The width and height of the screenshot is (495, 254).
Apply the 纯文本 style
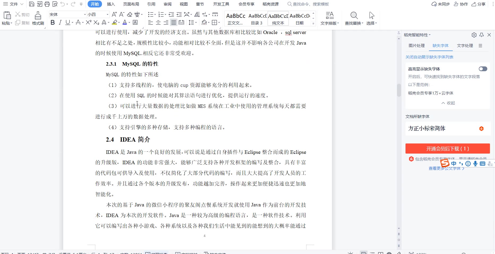278,19
